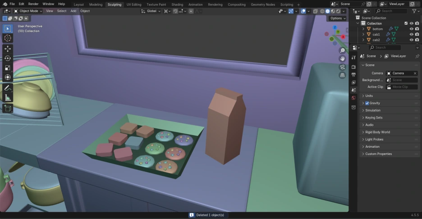Pick the Add Cube tool
This screenshot has height=219, width=422.
point(8,108)
